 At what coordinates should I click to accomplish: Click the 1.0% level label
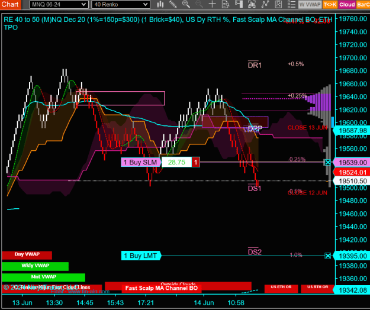click(x=296, y=255)
